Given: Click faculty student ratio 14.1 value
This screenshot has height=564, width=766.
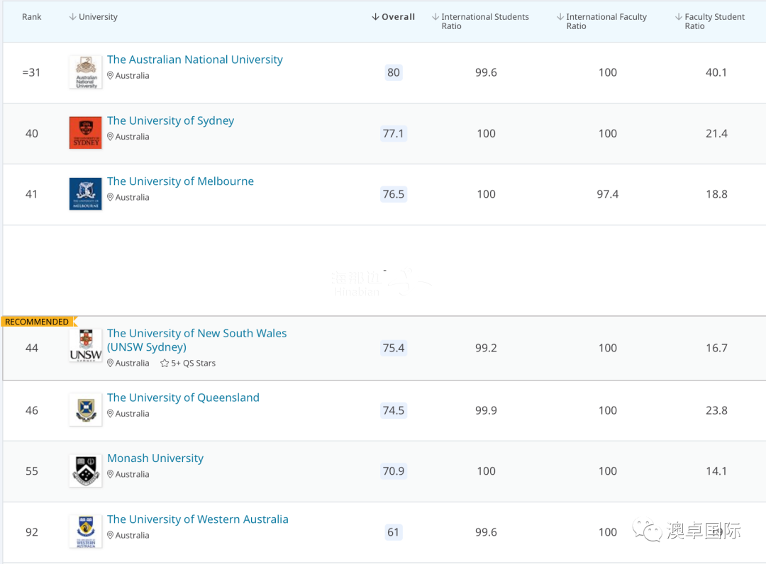Looking at the screenshot, I should click(x=716, y=470).
